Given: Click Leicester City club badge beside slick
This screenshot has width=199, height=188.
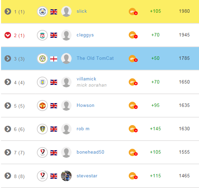Looking at the screenshot, I should tap(42, 12).
